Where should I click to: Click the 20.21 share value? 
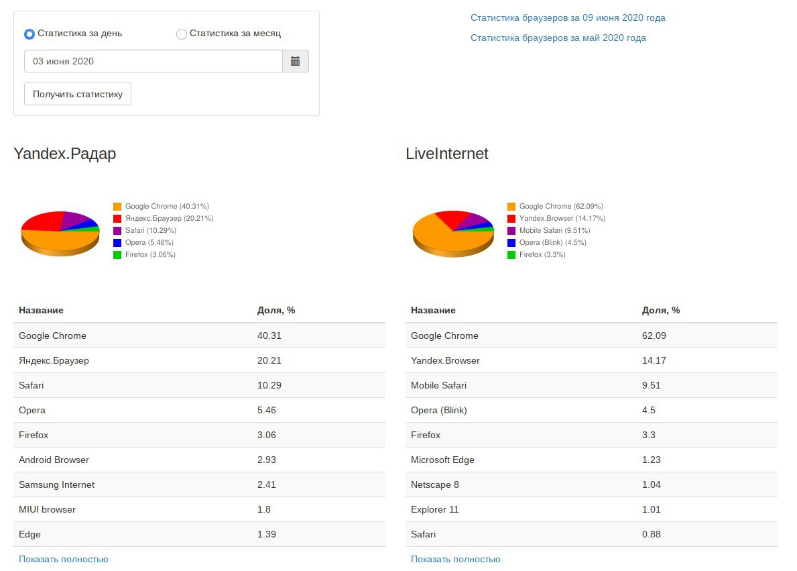pyautogui.click(x=269, y=360)
